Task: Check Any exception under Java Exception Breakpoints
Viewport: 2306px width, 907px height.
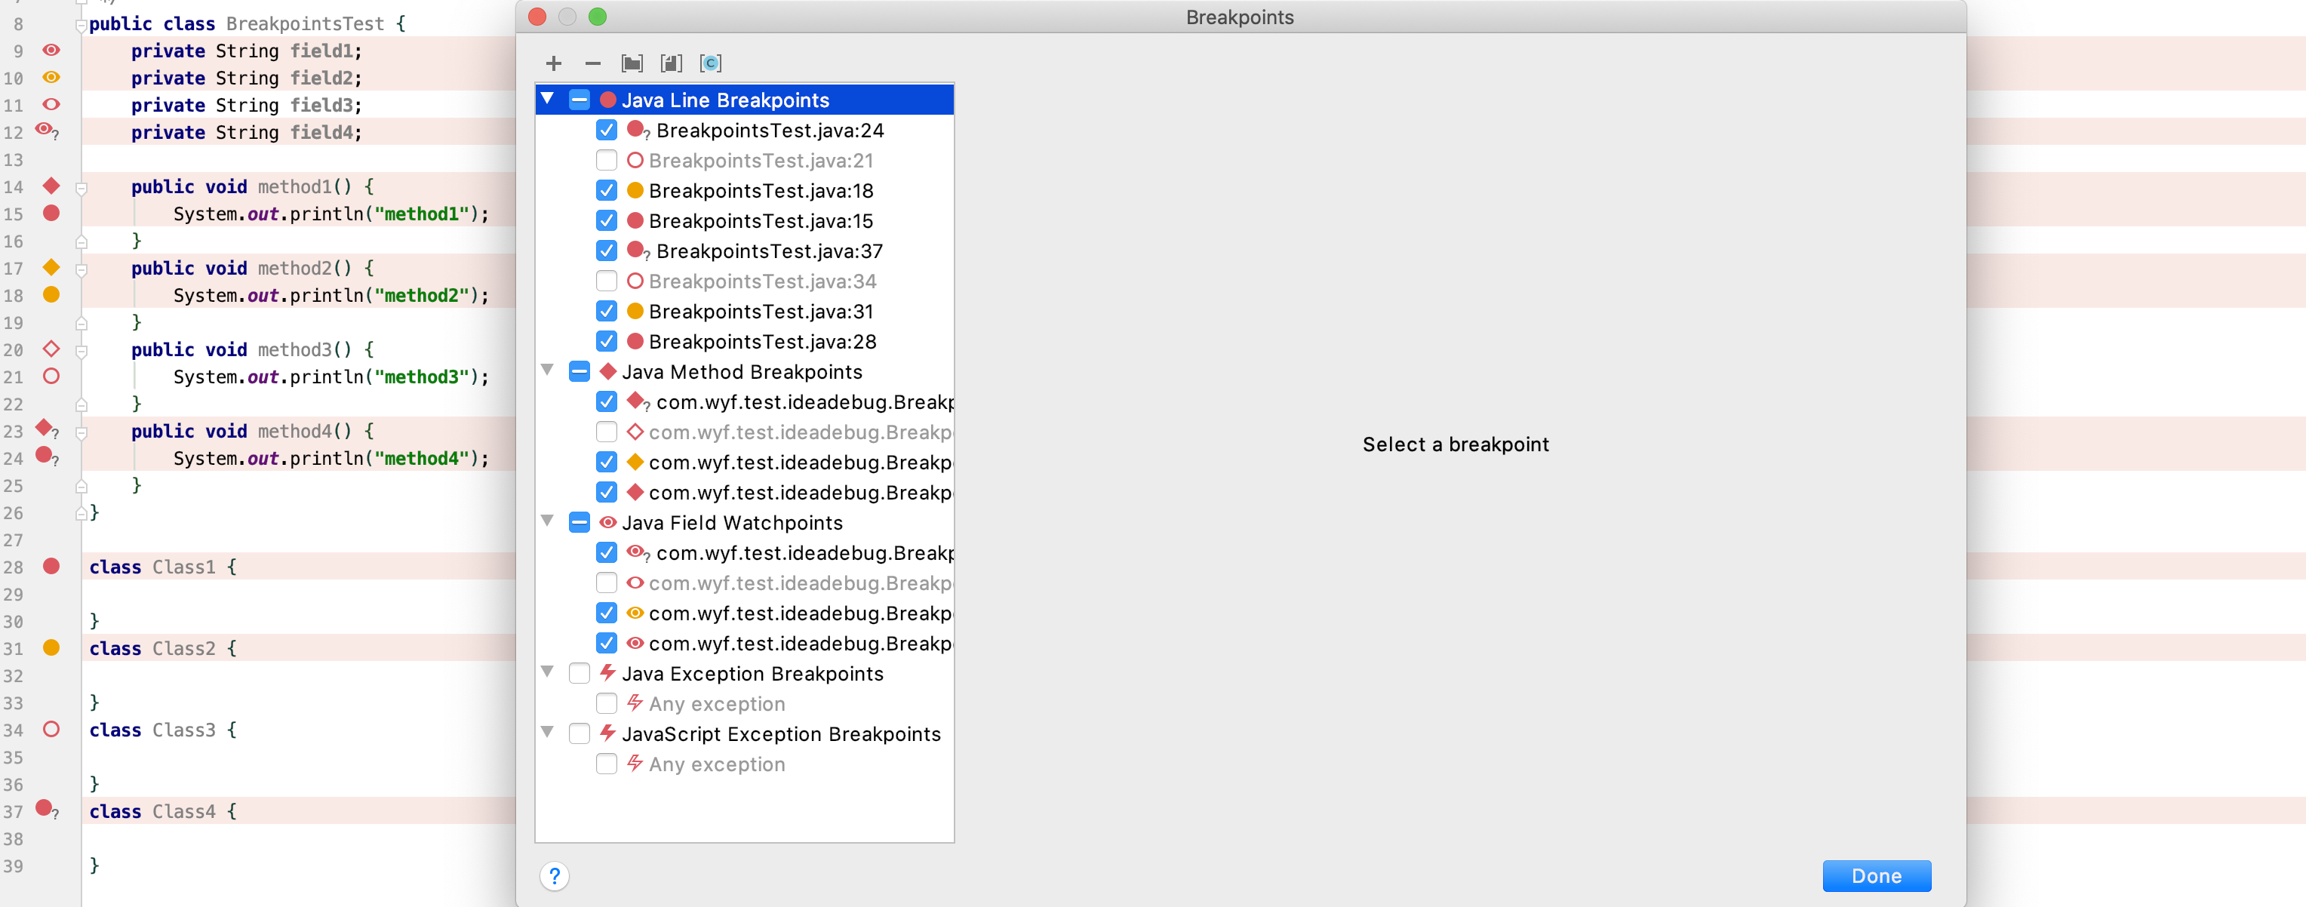Action: [606, 703]
